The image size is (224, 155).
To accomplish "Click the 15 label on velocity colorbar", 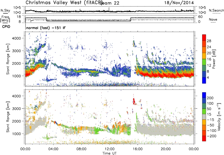I will click(209, 114).
